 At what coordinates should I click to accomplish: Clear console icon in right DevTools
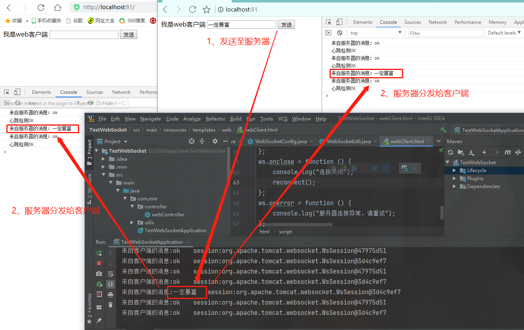[340, 33]
